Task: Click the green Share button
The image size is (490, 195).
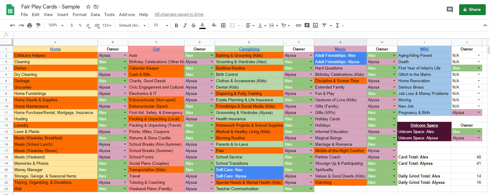Action: (472, 10)
